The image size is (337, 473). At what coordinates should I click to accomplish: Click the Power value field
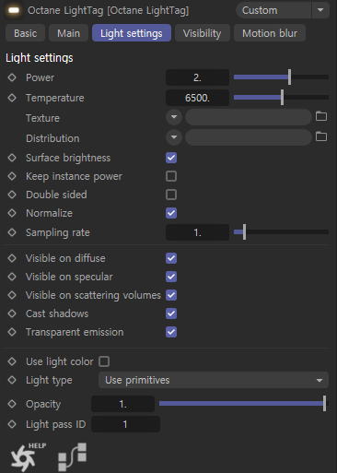coord(197,77)
